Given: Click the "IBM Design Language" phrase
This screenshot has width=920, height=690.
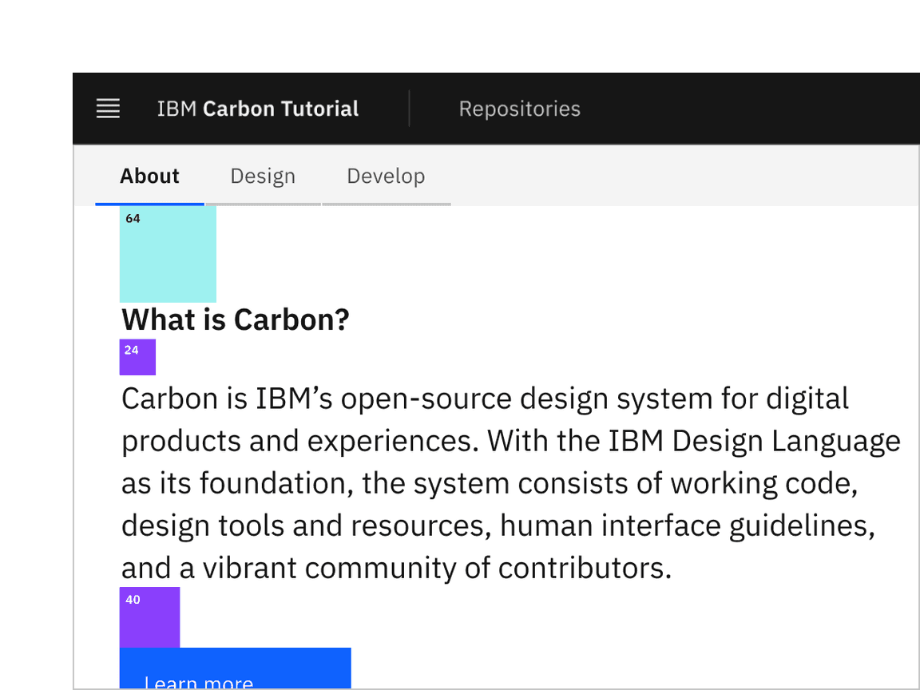Looking at the screenshot, I should (754, 441).
